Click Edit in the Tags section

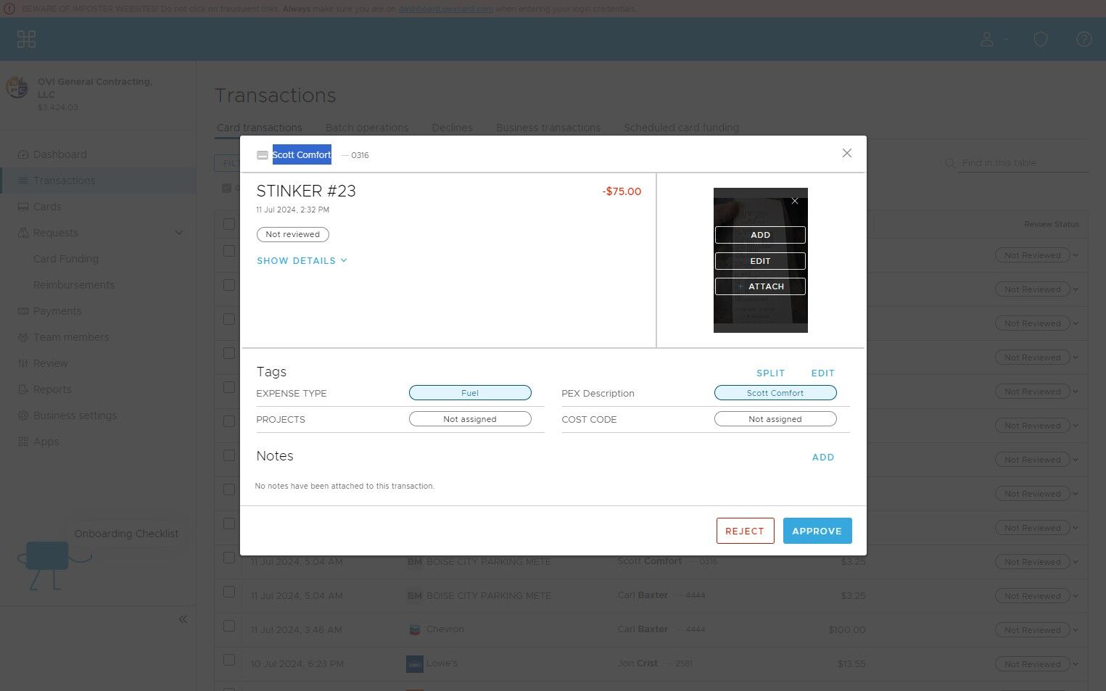coord(823,373)
